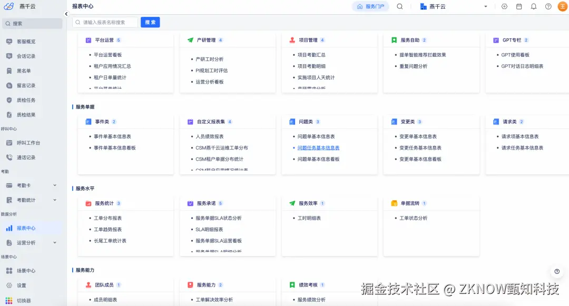The image size is (569, 306).
Task: Expand the 考勤卡 submenu chevron
Action: [x=55, y=185]
